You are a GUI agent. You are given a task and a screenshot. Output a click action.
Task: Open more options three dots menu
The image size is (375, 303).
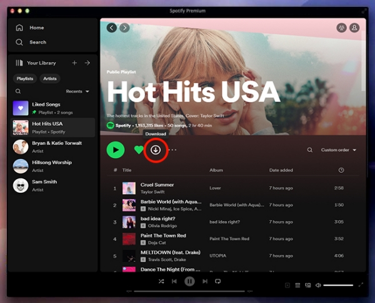point(172,150)
